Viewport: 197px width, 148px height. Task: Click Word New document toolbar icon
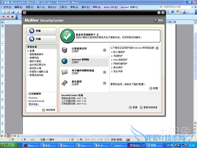[4, 12]
